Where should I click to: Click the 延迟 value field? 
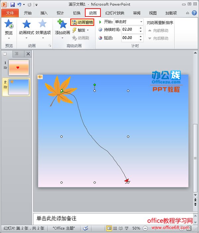click(130, 38)
